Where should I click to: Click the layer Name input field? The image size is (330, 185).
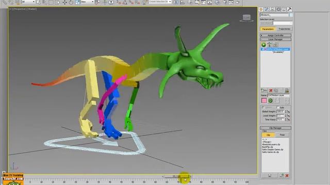[x=278, y=95]
